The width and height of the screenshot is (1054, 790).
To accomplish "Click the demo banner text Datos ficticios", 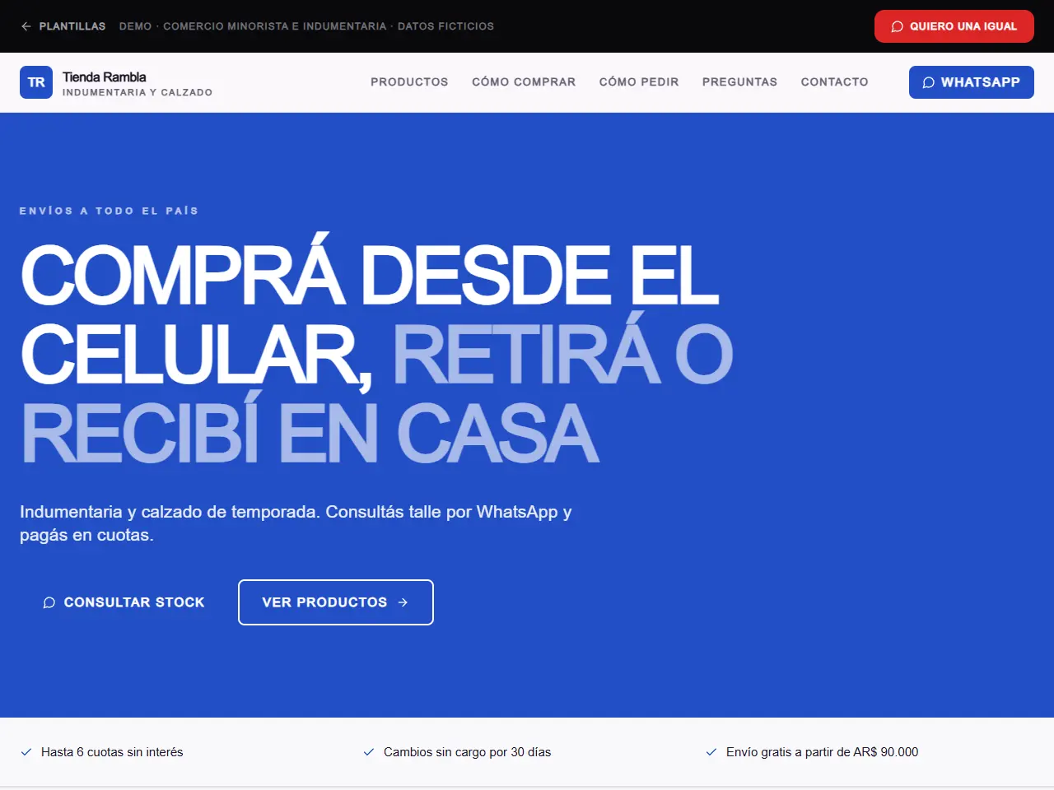I will pyautogui.click(x=445, y=26).
